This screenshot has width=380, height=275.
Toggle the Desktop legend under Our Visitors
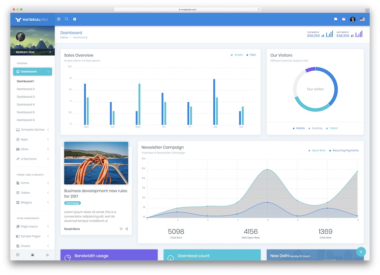point(315,128)
